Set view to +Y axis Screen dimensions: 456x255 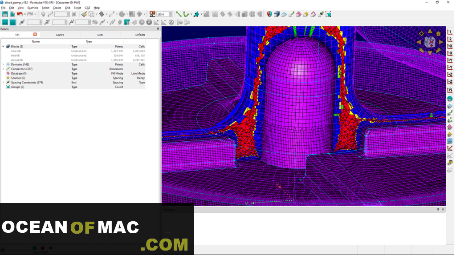point(450,60)
